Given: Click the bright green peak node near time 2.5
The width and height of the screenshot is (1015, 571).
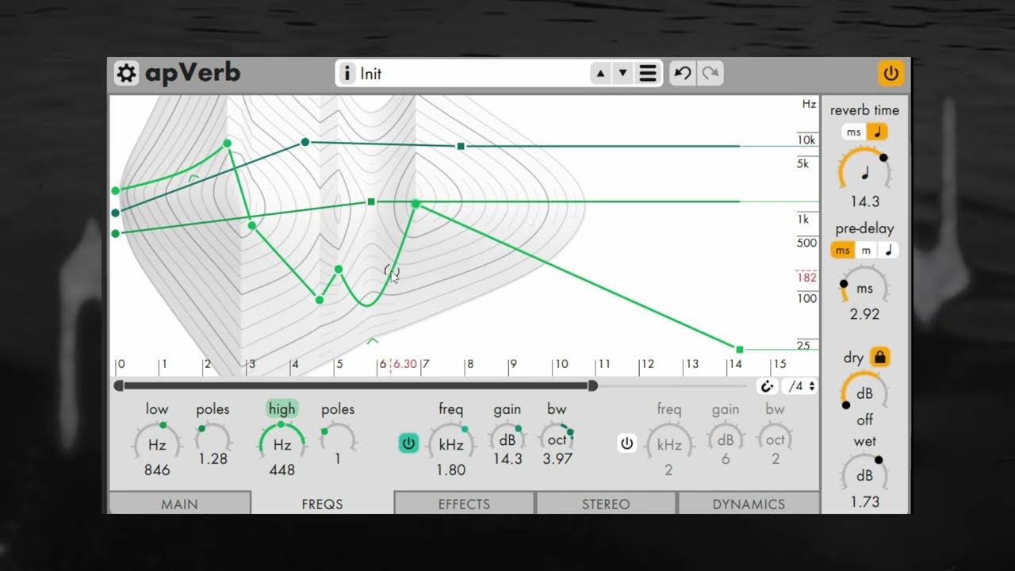Looking at the screenshot, I should tap(228, 143).
